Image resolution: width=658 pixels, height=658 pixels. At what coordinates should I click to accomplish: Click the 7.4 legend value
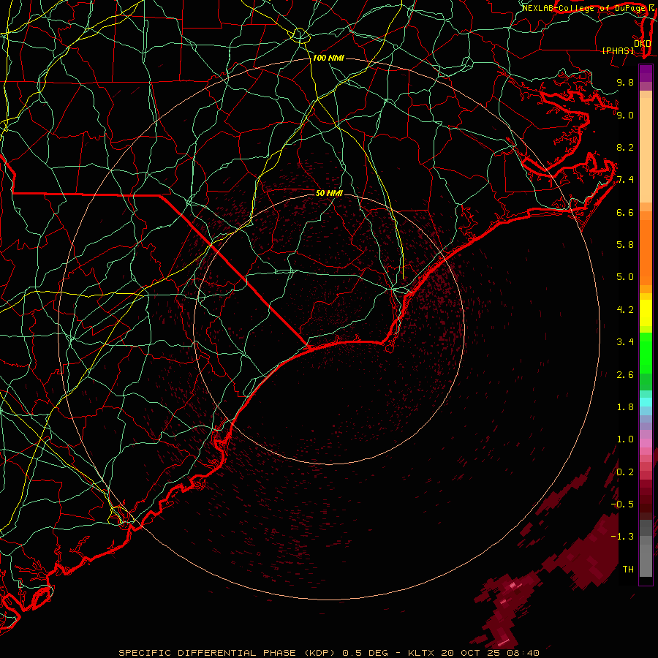(x=625, y=180)
